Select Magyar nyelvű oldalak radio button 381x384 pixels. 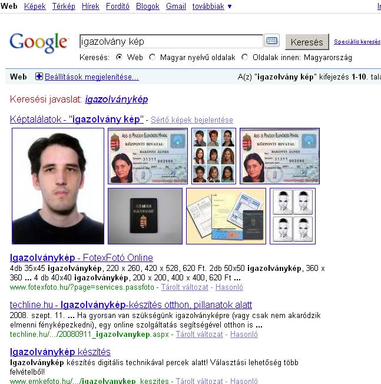coord(153,57)
